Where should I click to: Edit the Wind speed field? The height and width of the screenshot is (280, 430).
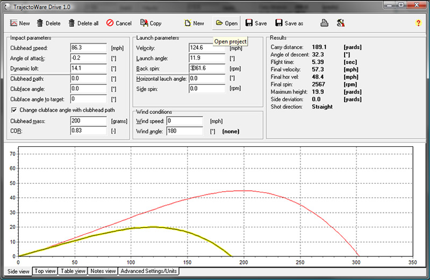(x=185, y=121)
